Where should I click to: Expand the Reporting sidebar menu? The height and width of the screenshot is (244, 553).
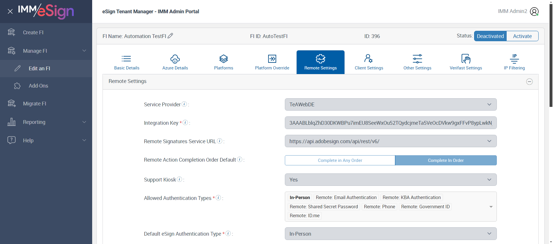tap(46, 122)
